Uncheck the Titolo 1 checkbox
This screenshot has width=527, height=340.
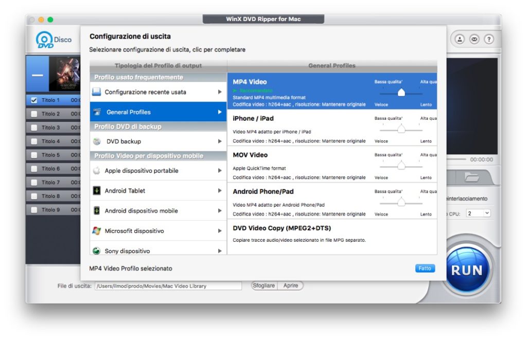(34, 100)
